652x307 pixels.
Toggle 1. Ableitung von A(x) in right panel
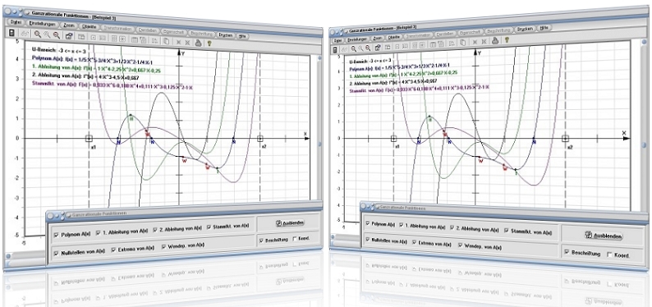click(402, 225)
